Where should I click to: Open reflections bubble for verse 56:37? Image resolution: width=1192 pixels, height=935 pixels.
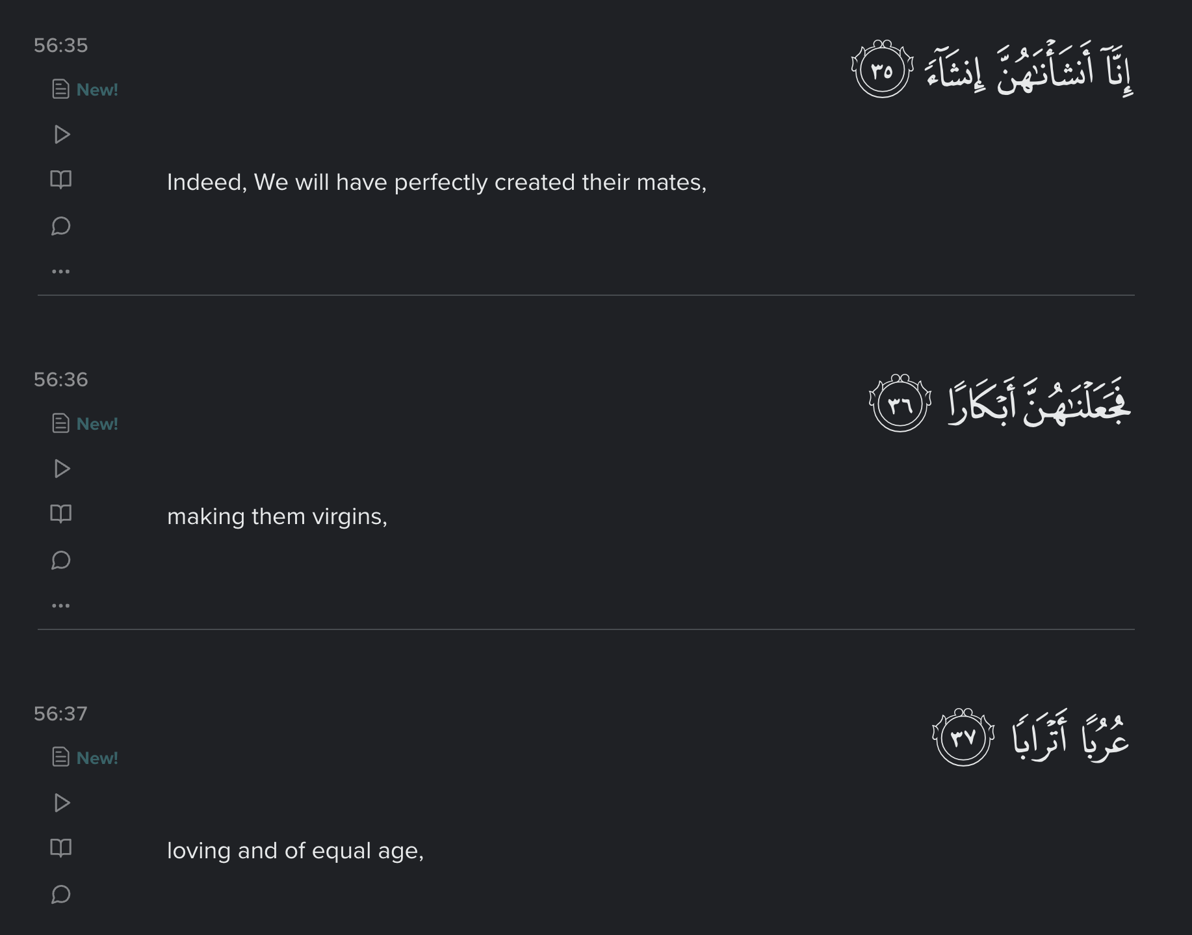[61, 895]
